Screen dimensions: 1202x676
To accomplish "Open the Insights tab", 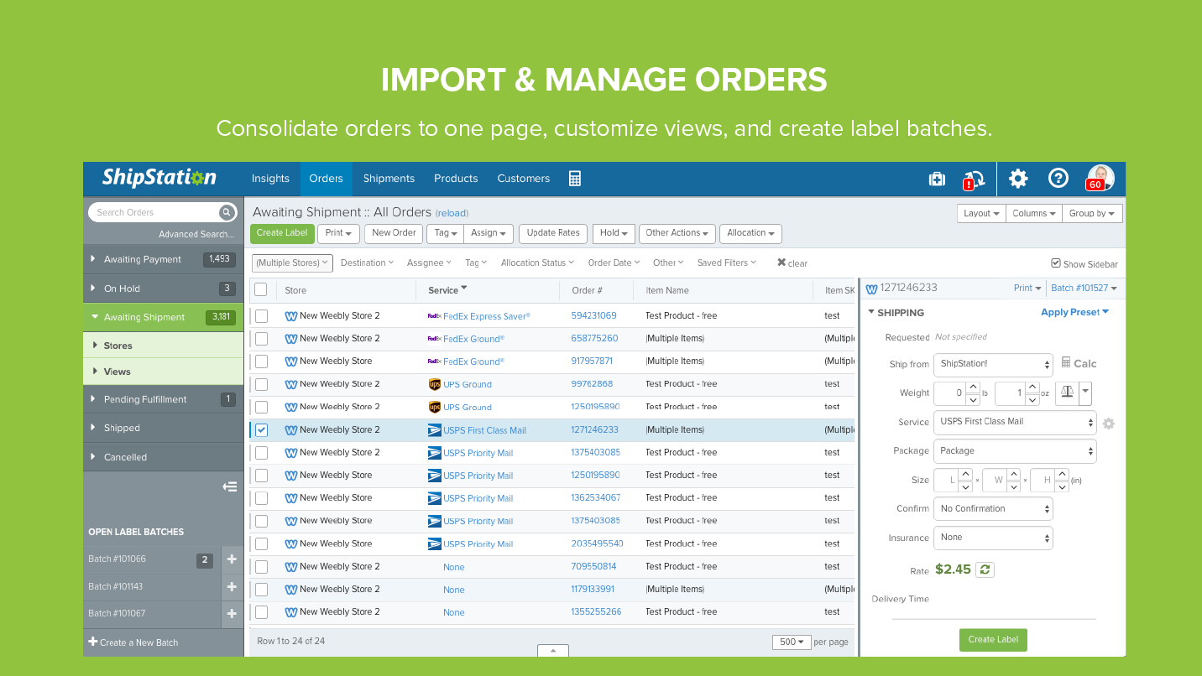I will click(270, 179).
